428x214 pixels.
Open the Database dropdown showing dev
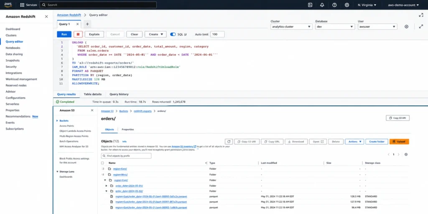(x=335, y=27)
